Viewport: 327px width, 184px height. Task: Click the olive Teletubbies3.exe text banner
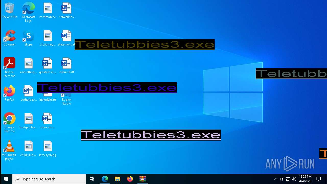(145, 44)
